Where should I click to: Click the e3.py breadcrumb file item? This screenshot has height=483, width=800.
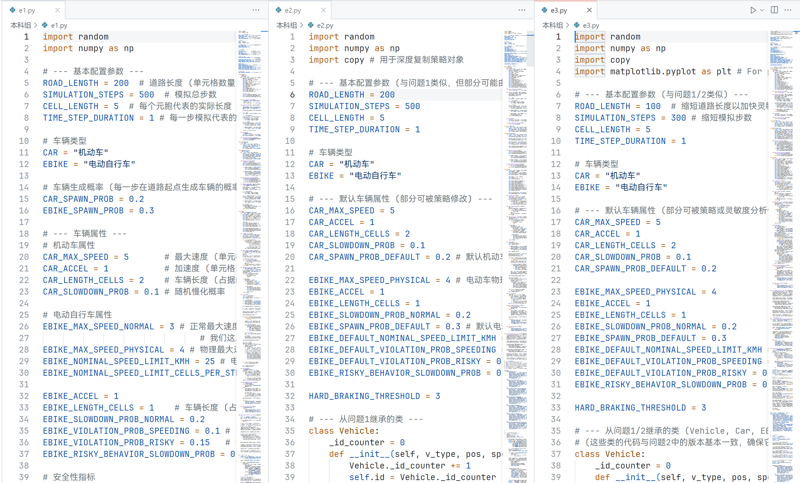coord(591,25)
